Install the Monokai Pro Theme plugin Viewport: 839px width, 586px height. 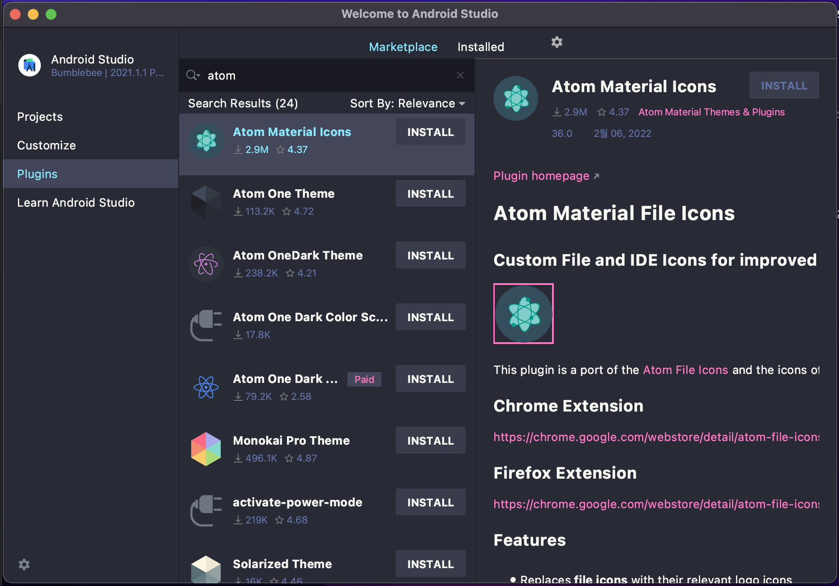pos(431,441)
